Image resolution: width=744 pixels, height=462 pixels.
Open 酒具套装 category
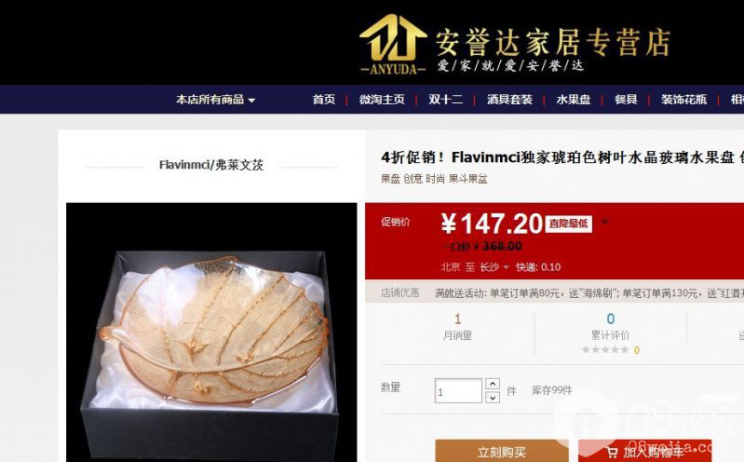(509, 100)
